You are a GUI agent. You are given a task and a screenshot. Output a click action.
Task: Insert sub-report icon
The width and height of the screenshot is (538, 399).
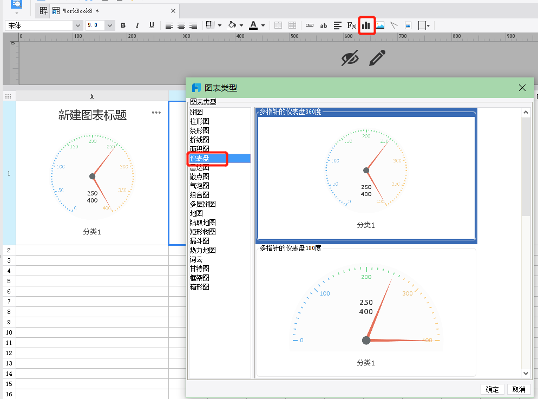(x=408, y=25)
